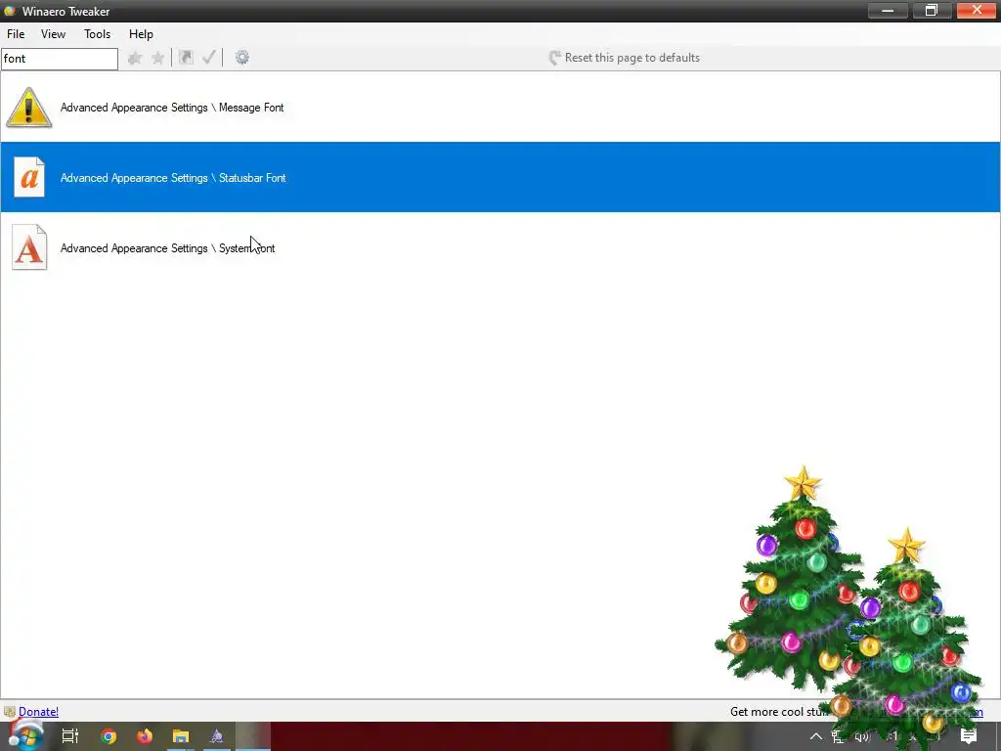Open the File menu

click(16, 34)
